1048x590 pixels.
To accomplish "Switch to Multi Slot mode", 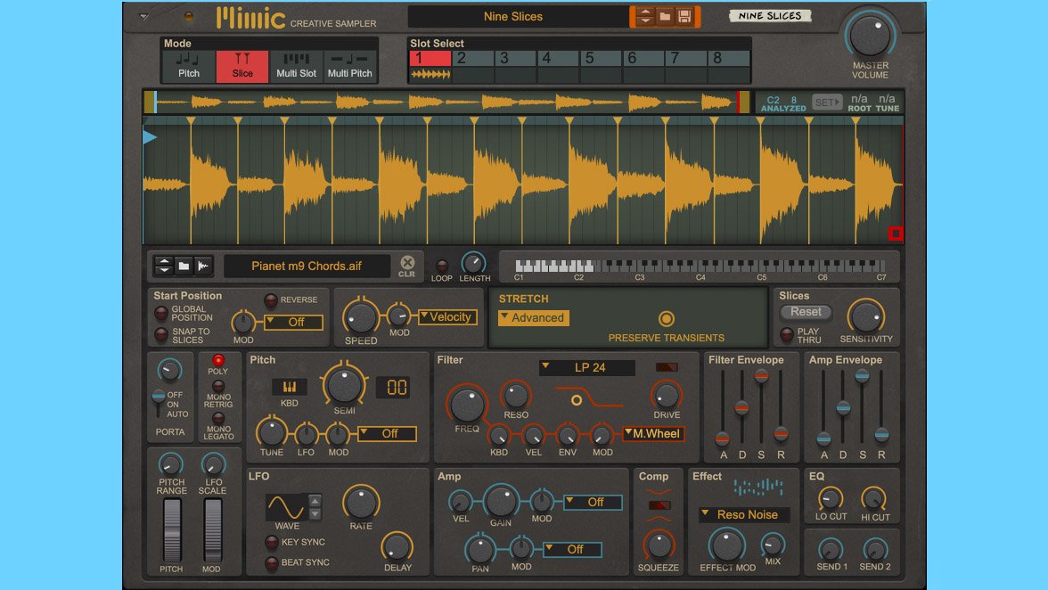I will coord(296,66).
